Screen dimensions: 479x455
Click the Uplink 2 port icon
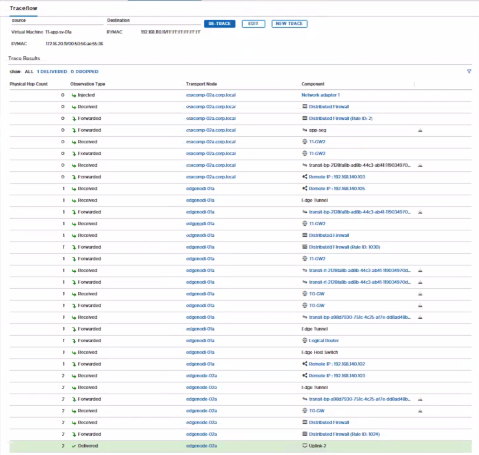[x=305, y=446]
